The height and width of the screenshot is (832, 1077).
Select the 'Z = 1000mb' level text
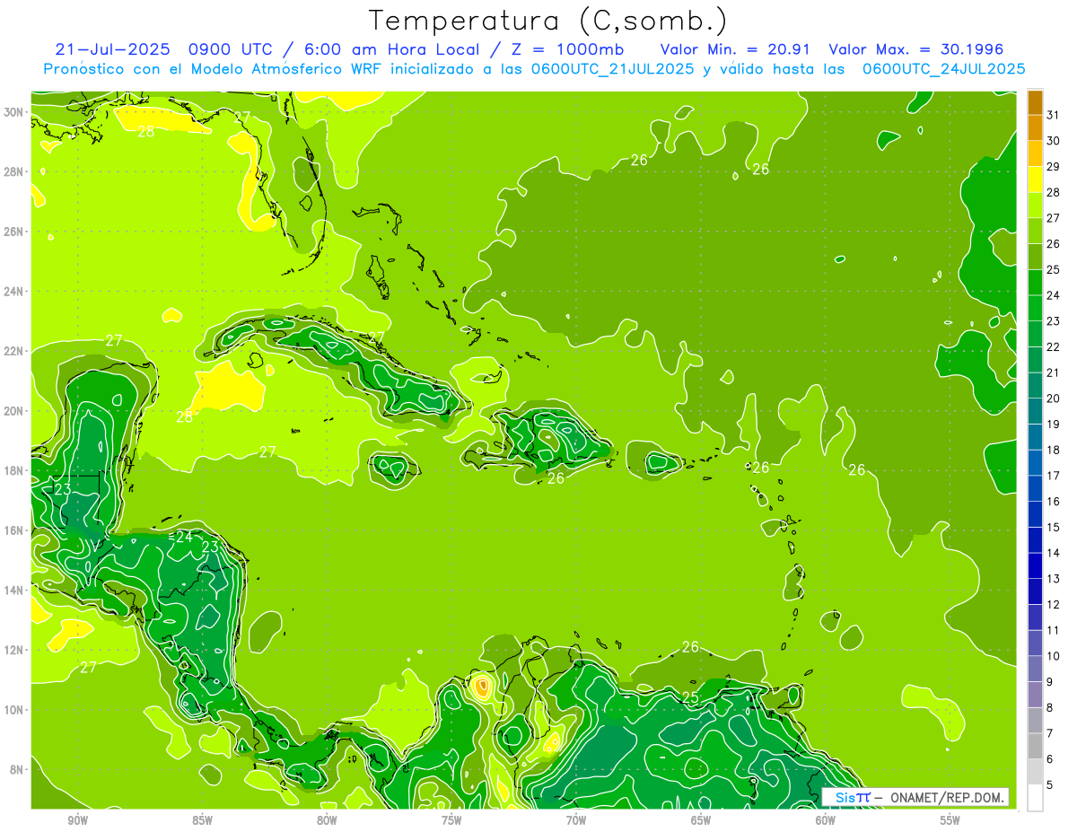565,50
